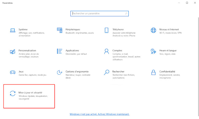Open the Téléphone phone icon
The width and height of the screenshot is (199, 119).
pos(107,30)
